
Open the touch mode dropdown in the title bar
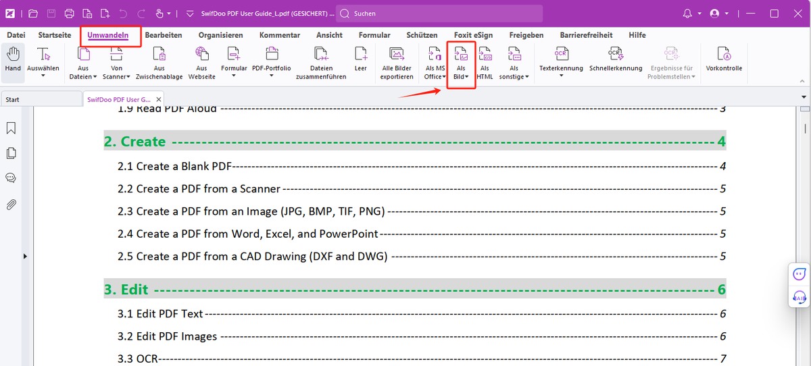pos(168,14)
